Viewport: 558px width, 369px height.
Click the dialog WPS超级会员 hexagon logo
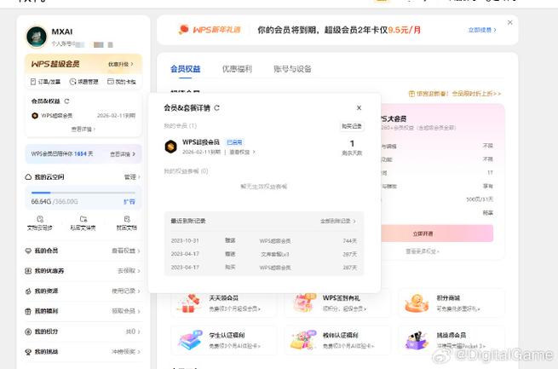point(171,147)
